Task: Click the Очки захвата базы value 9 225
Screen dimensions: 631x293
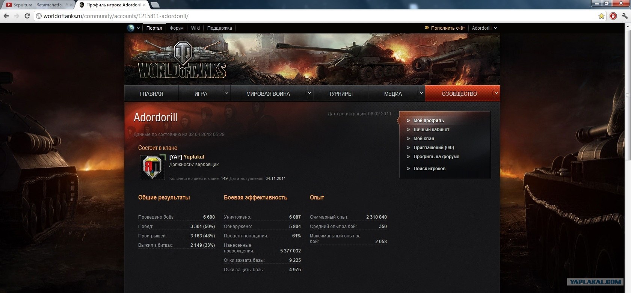Action: (295, 260)
